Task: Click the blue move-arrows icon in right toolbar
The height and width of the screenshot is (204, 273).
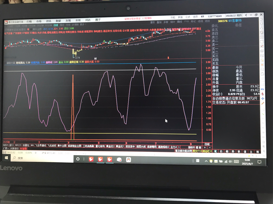Action: (263, 99)
